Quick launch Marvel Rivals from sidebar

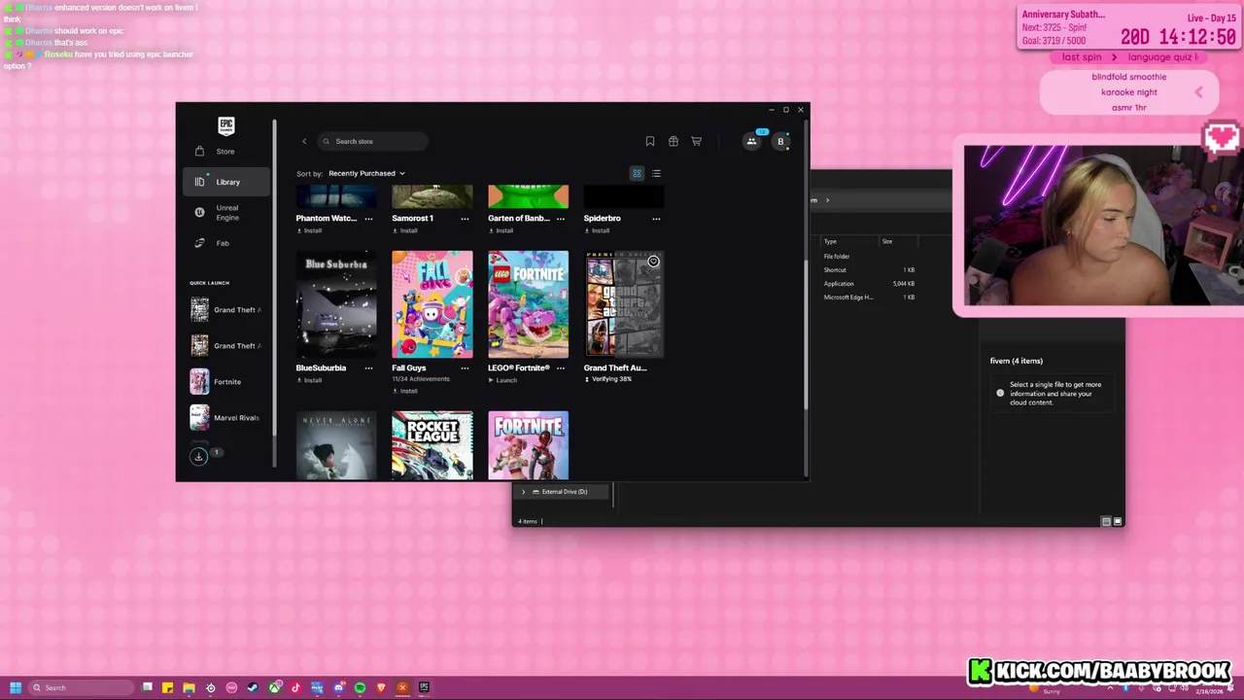point(225,418)
